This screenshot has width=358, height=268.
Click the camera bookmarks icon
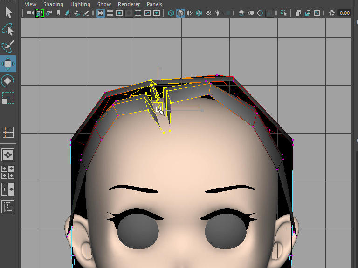pyautogui.click(x=58, y=13)
